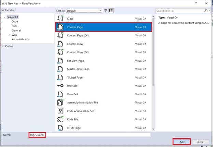Select the Online category label

coord(9,46)
